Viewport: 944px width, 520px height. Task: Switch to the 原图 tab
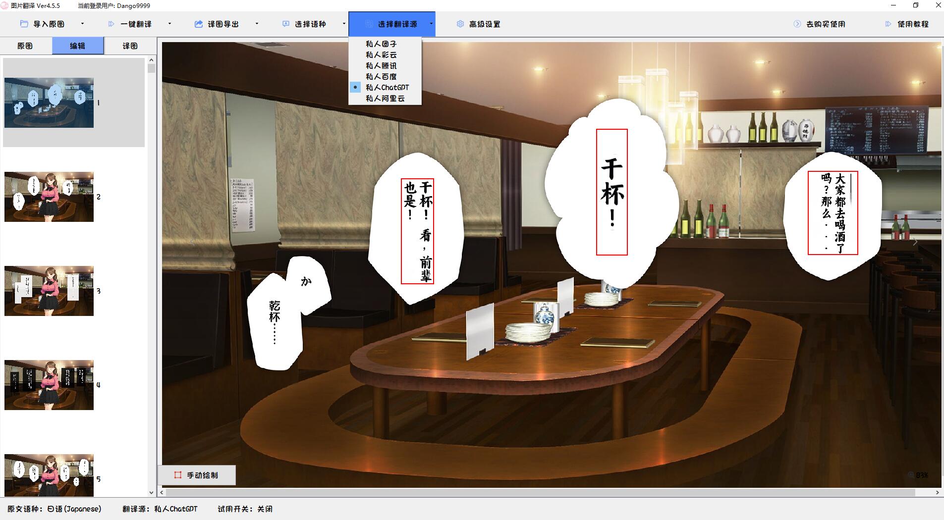pyautogui.click(x=25, y=46)
